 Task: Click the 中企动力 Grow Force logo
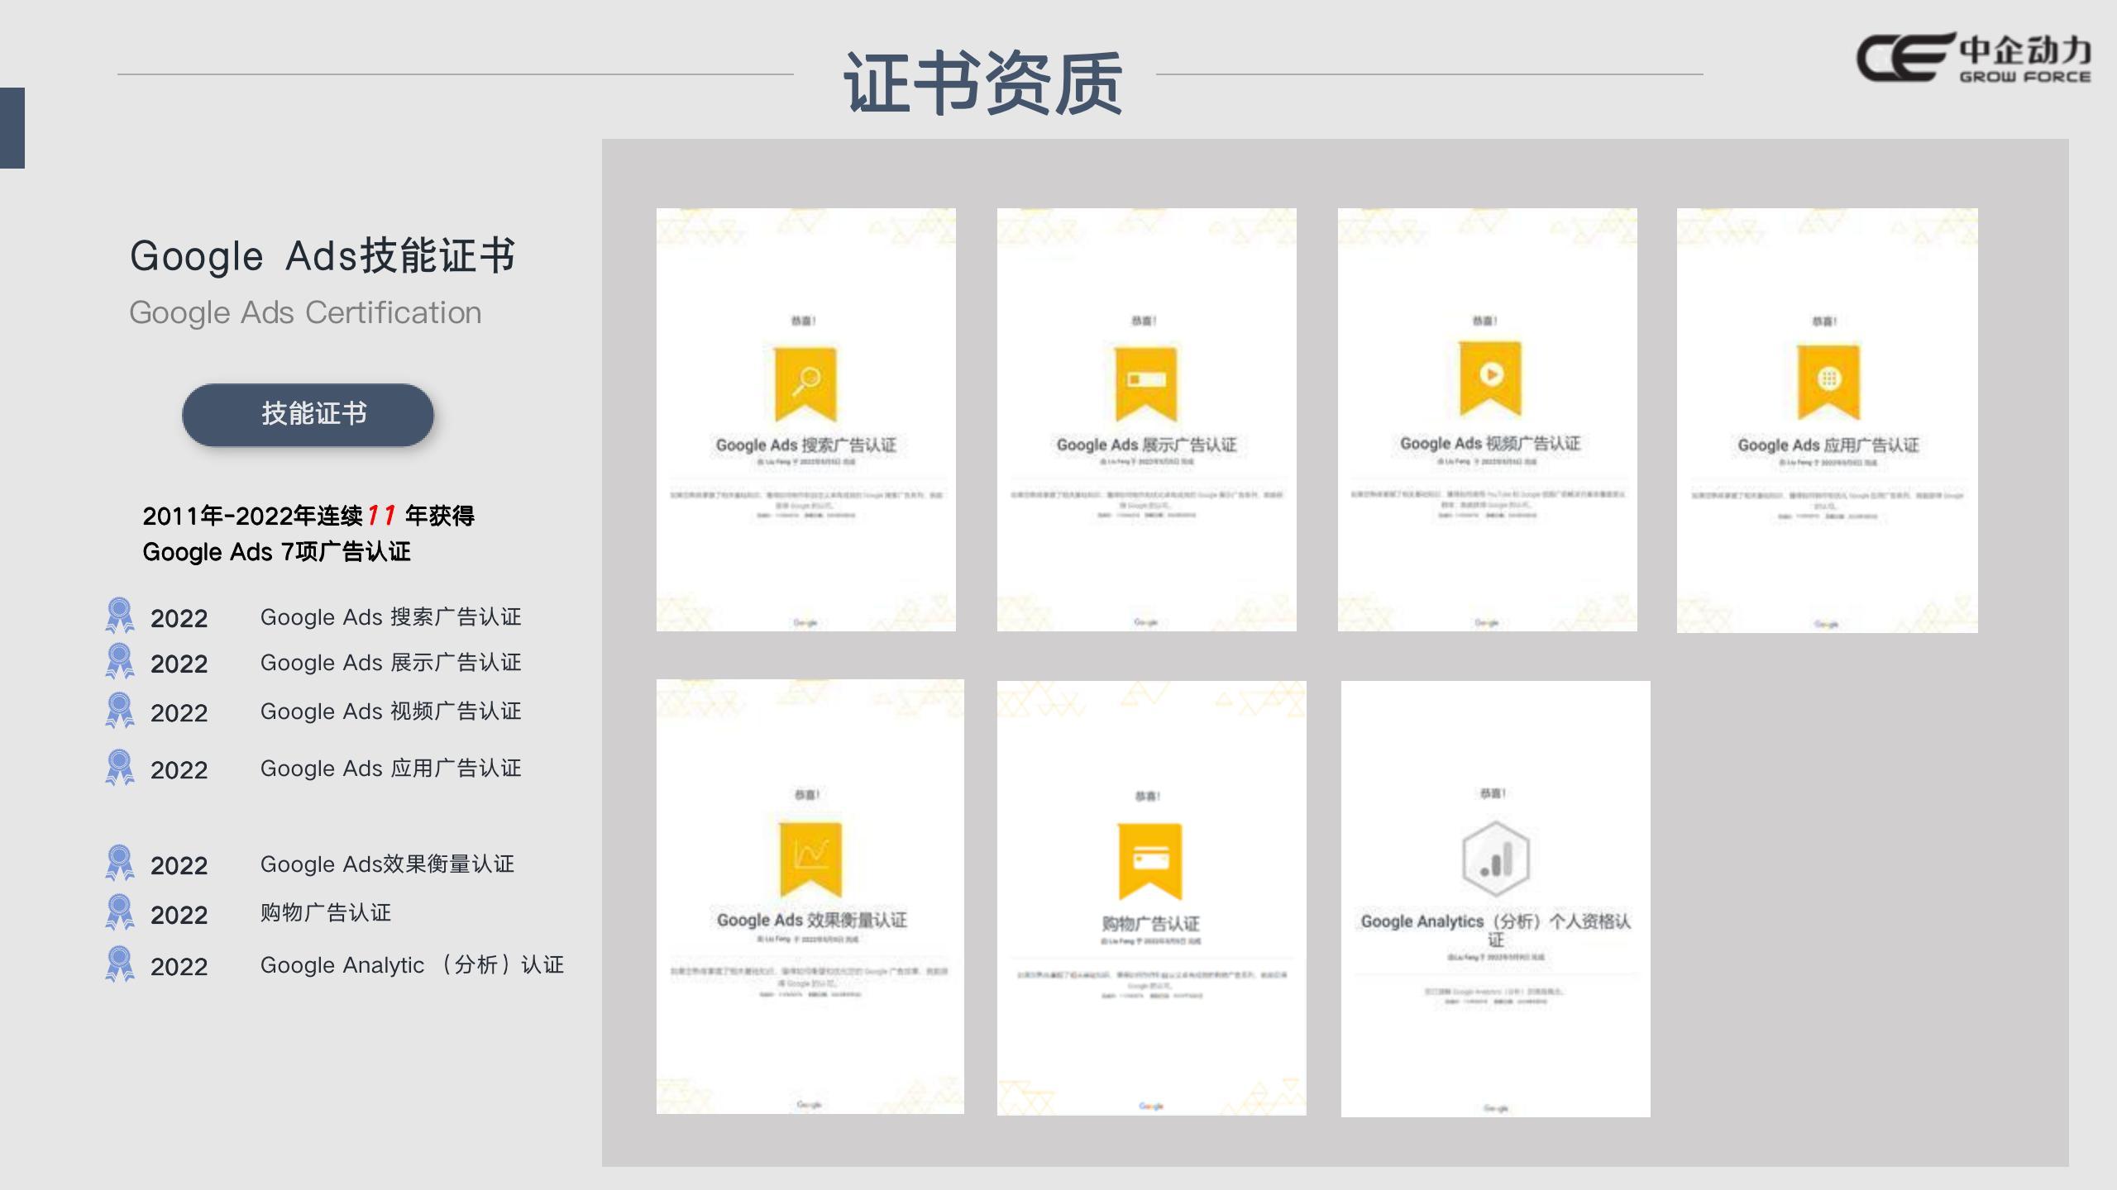click(x=1974, y=57)
